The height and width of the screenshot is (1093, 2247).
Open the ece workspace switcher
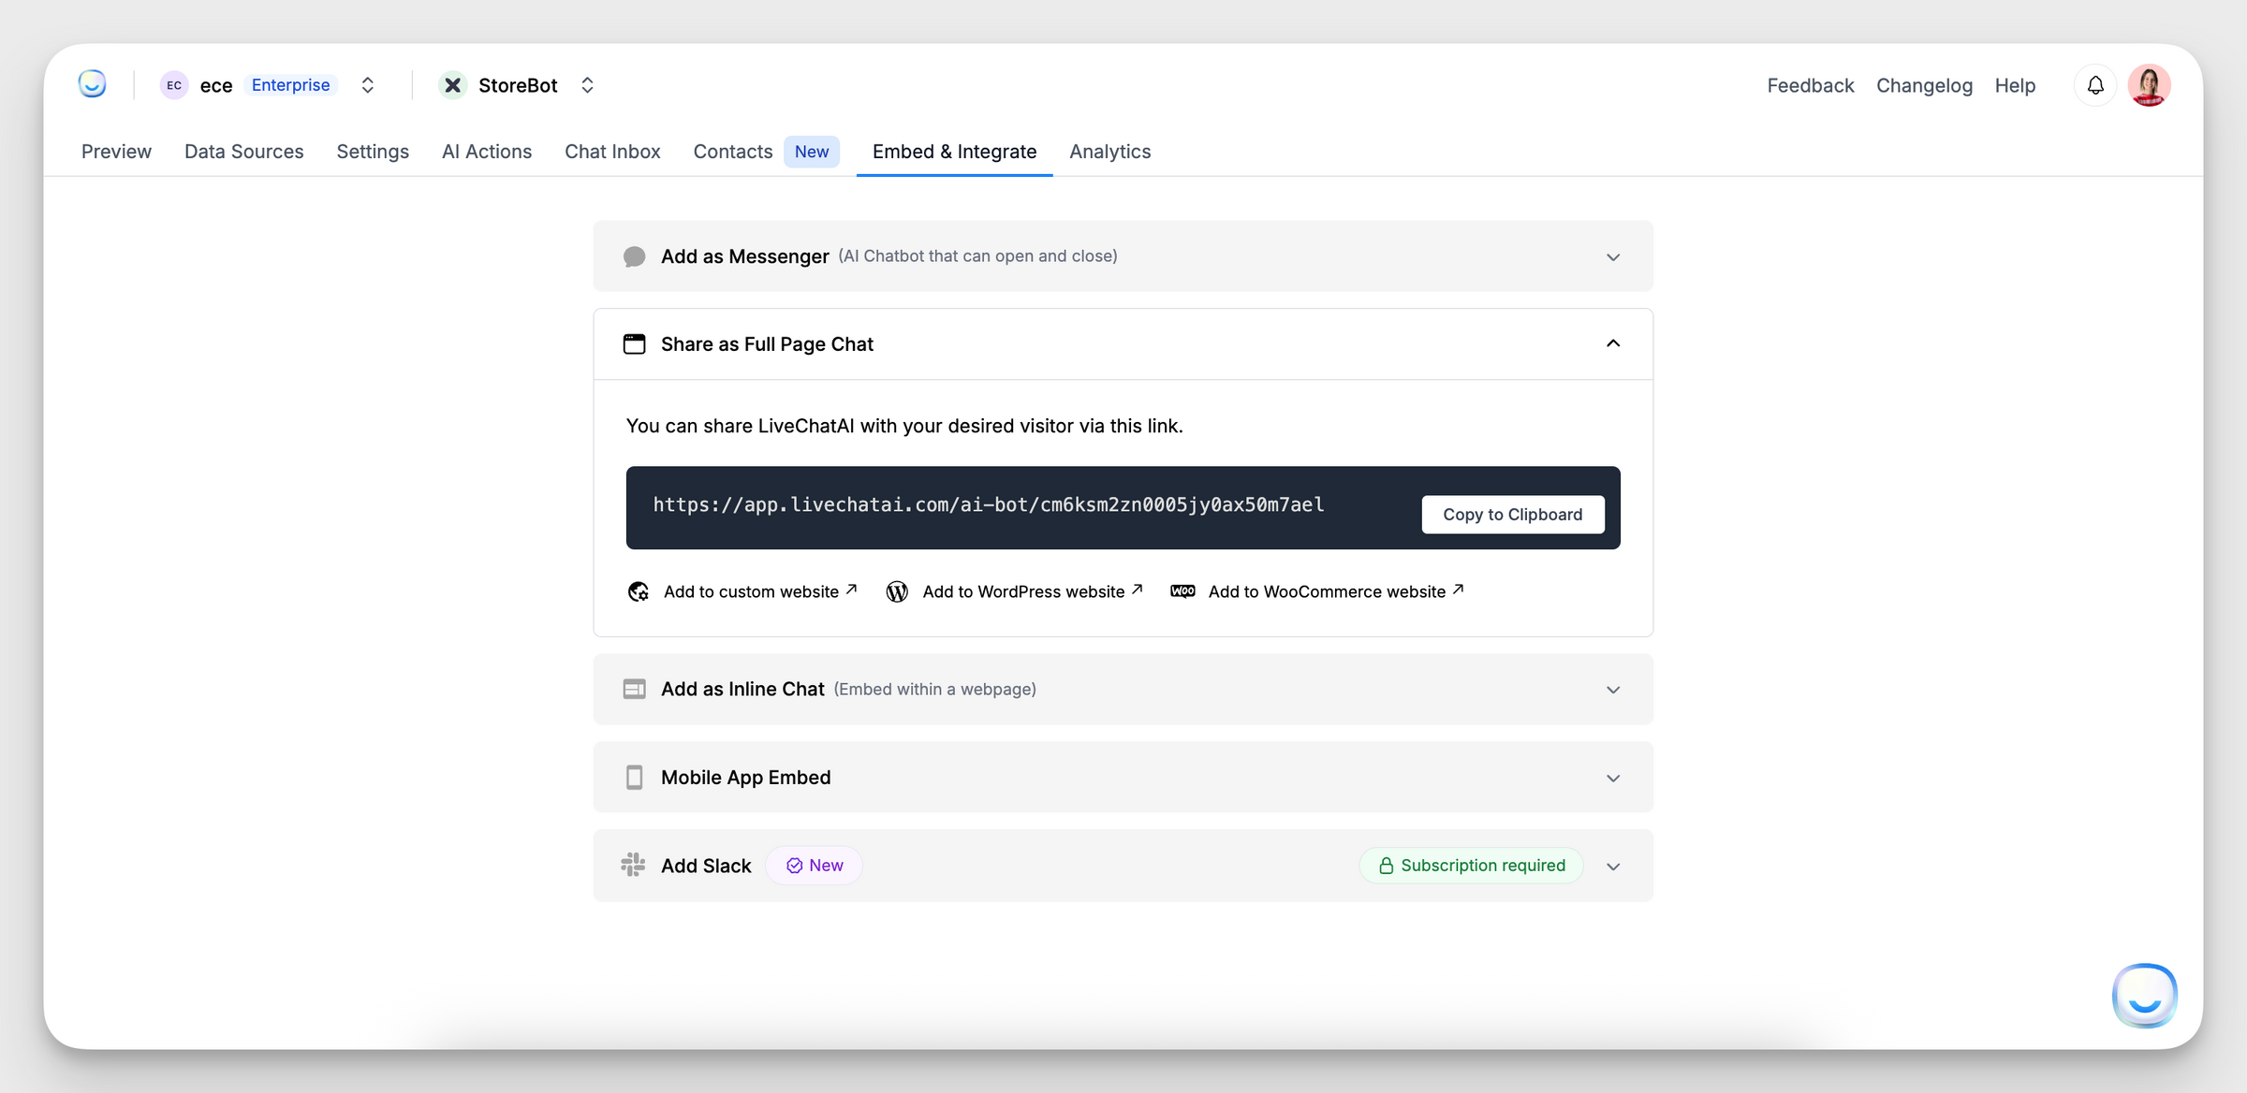click(x=367, y=84)
